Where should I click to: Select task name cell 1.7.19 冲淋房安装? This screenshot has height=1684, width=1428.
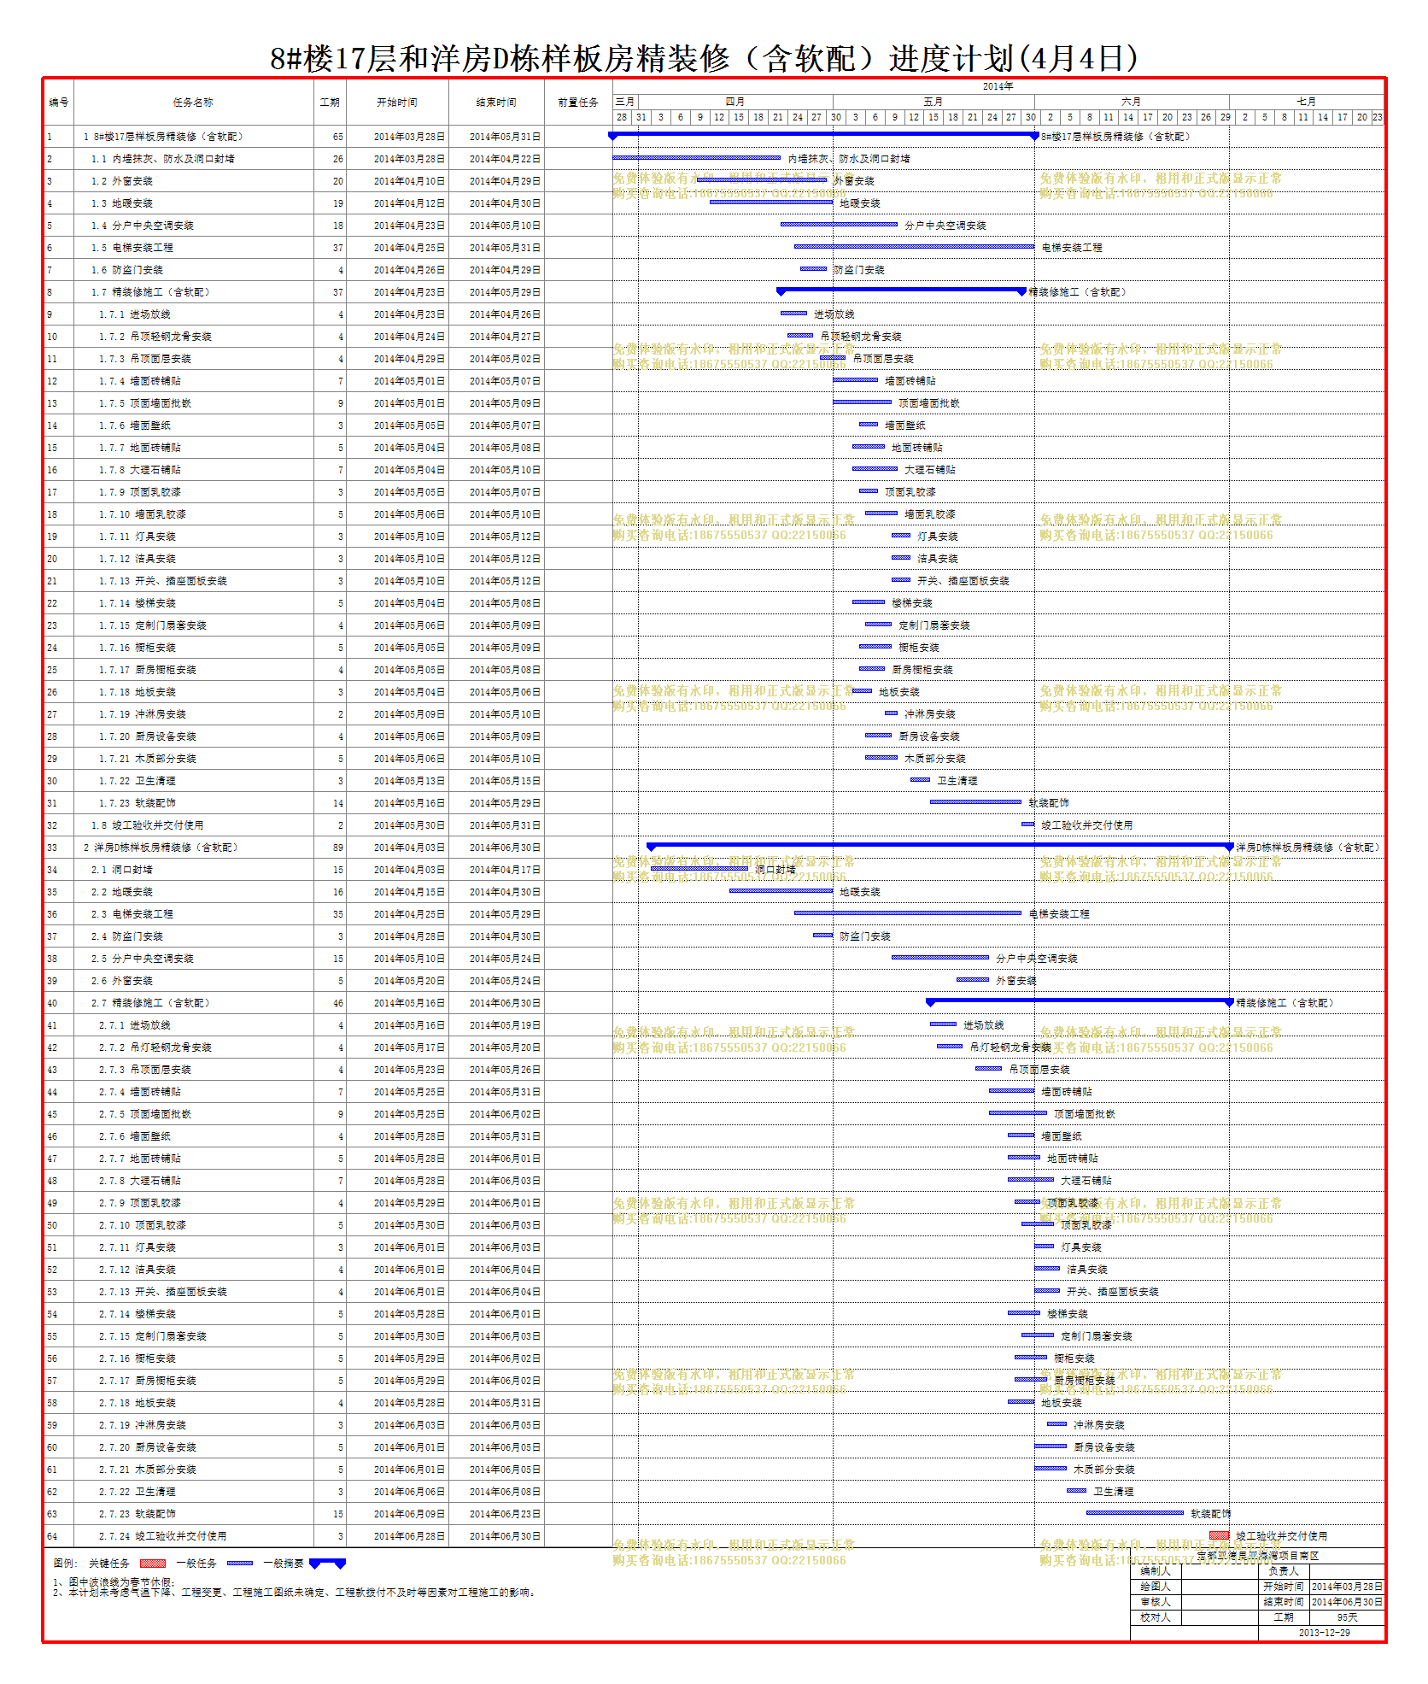193,714
